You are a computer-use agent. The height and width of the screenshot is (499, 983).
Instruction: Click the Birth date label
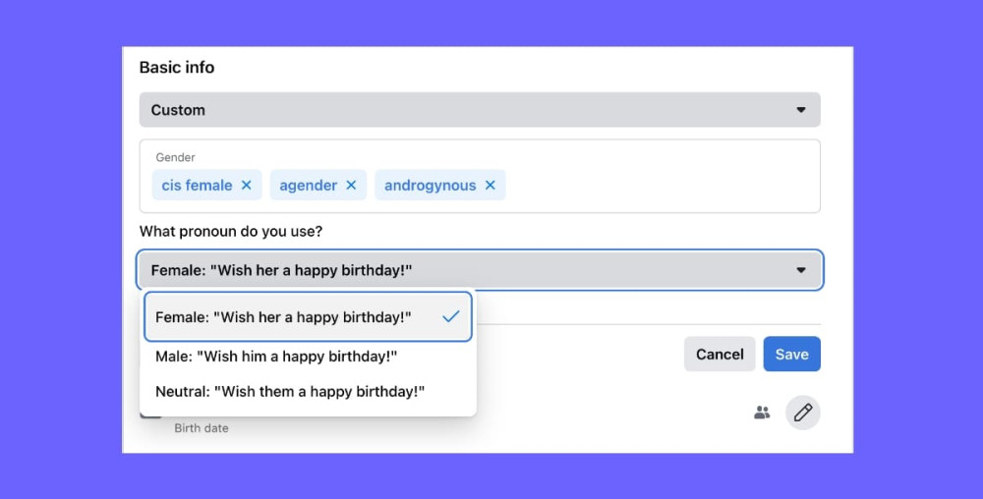(x=202, y=428)
